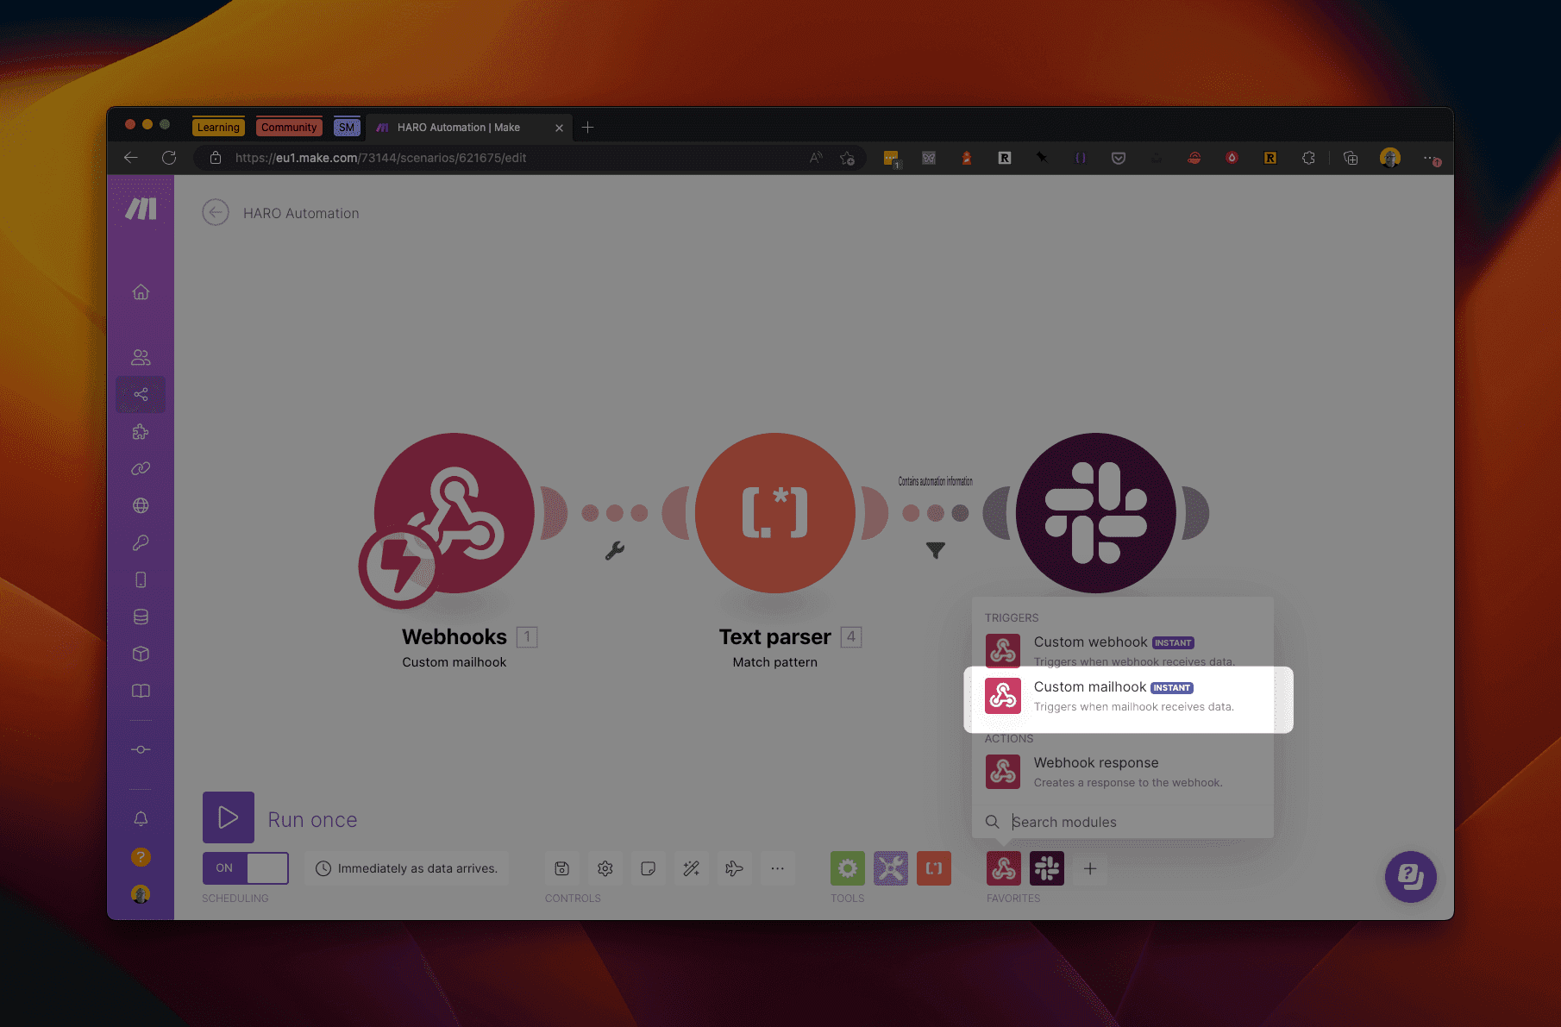Open the Scenarios share icon in sidebar
This screenshot has width=1561, height=1027.
[x=141, y=394]
